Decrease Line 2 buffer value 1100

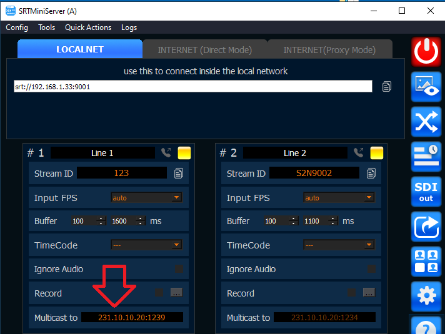point(333,223)
